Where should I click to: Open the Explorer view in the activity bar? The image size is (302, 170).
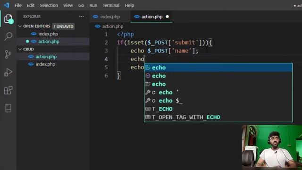(x=8, y=19)
